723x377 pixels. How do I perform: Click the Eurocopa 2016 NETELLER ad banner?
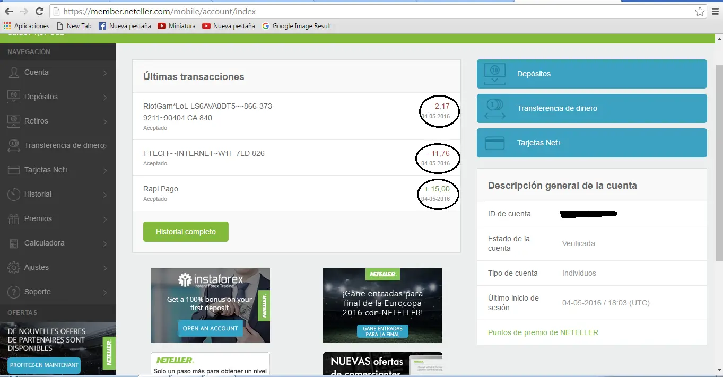(x=382, y=305)
